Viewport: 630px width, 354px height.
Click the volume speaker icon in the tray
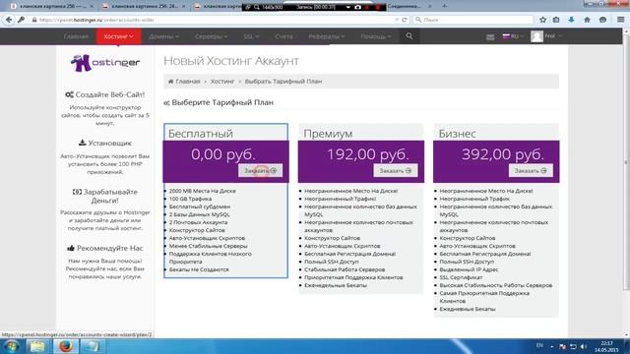pos(584,346)
